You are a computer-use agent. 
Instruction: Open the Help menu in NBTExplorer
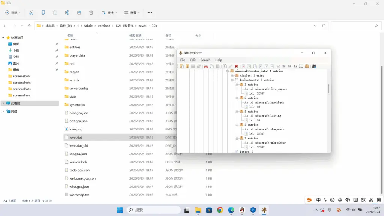coord(219,60)
